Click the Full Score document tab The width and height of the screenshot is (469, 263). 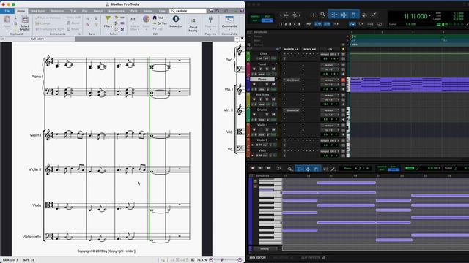pos(37,39)
